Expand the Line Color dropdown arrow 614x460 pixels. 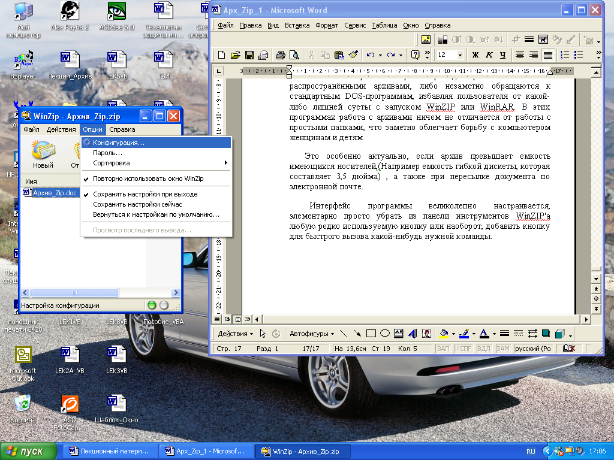(x=474, y=334)
